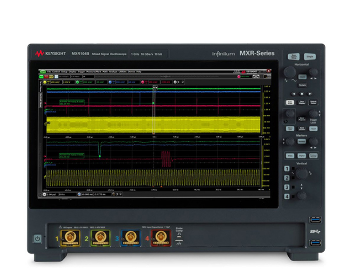Click the Trigger Level knob
This screenshot has width=355, height=280.
[x=313, y=114]
